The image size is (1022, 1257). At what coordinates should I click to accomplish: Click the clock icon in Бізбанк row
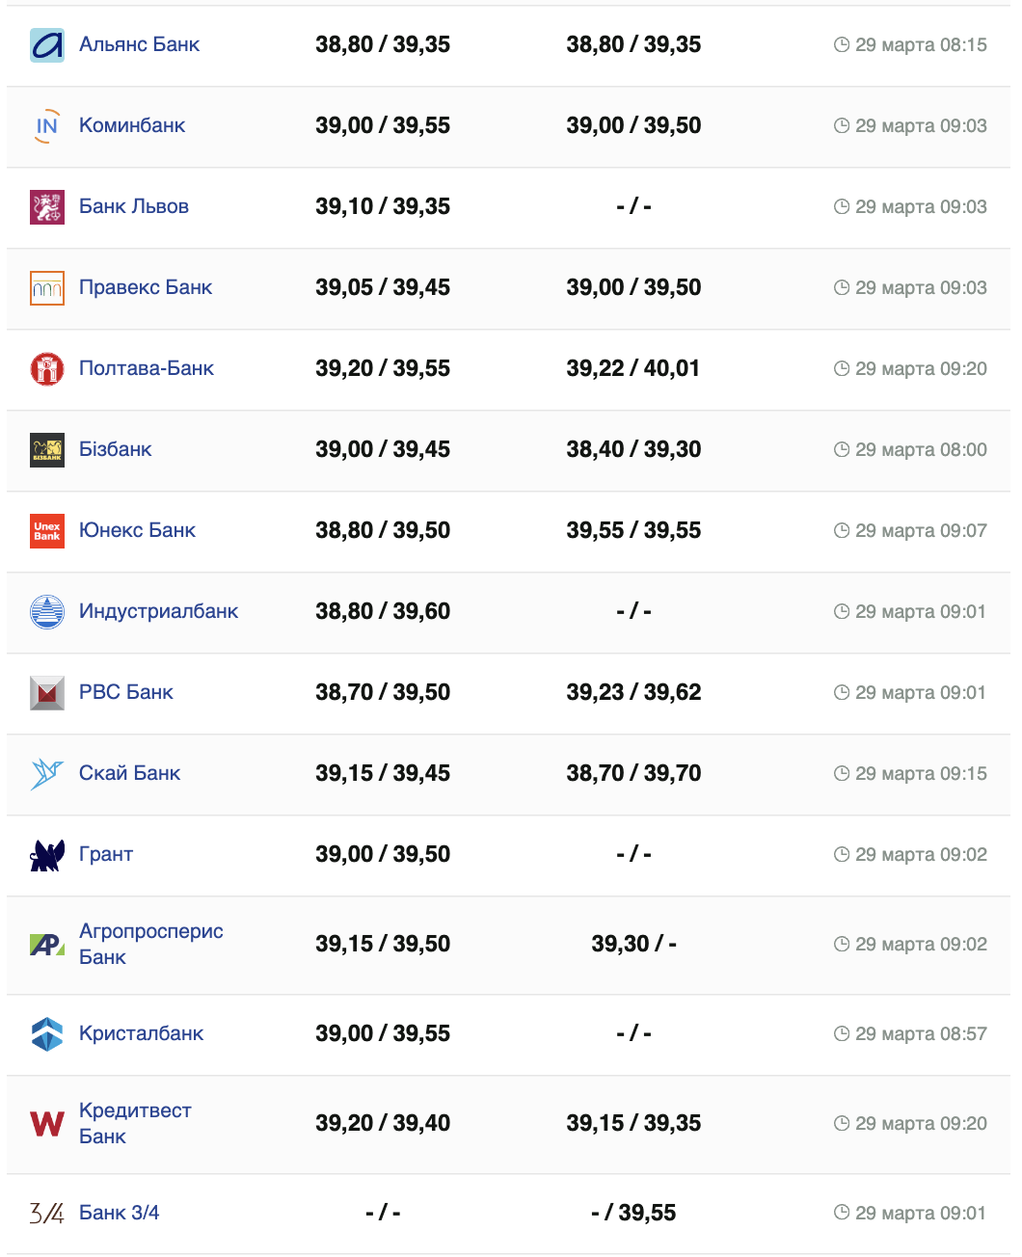(842, 449)
